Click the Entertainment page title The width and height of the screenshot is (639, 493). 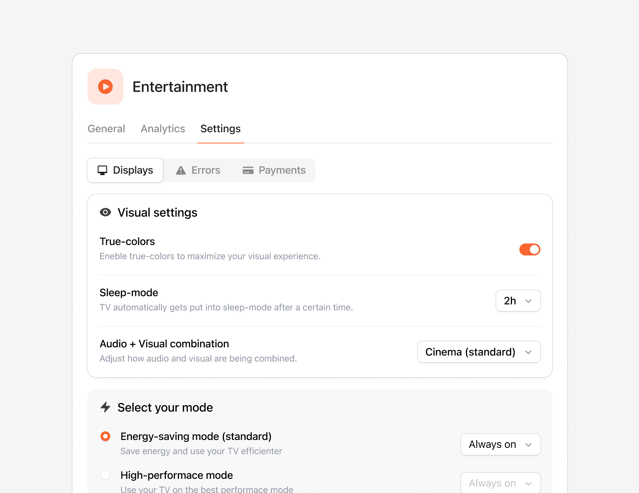tap(180, 87)
